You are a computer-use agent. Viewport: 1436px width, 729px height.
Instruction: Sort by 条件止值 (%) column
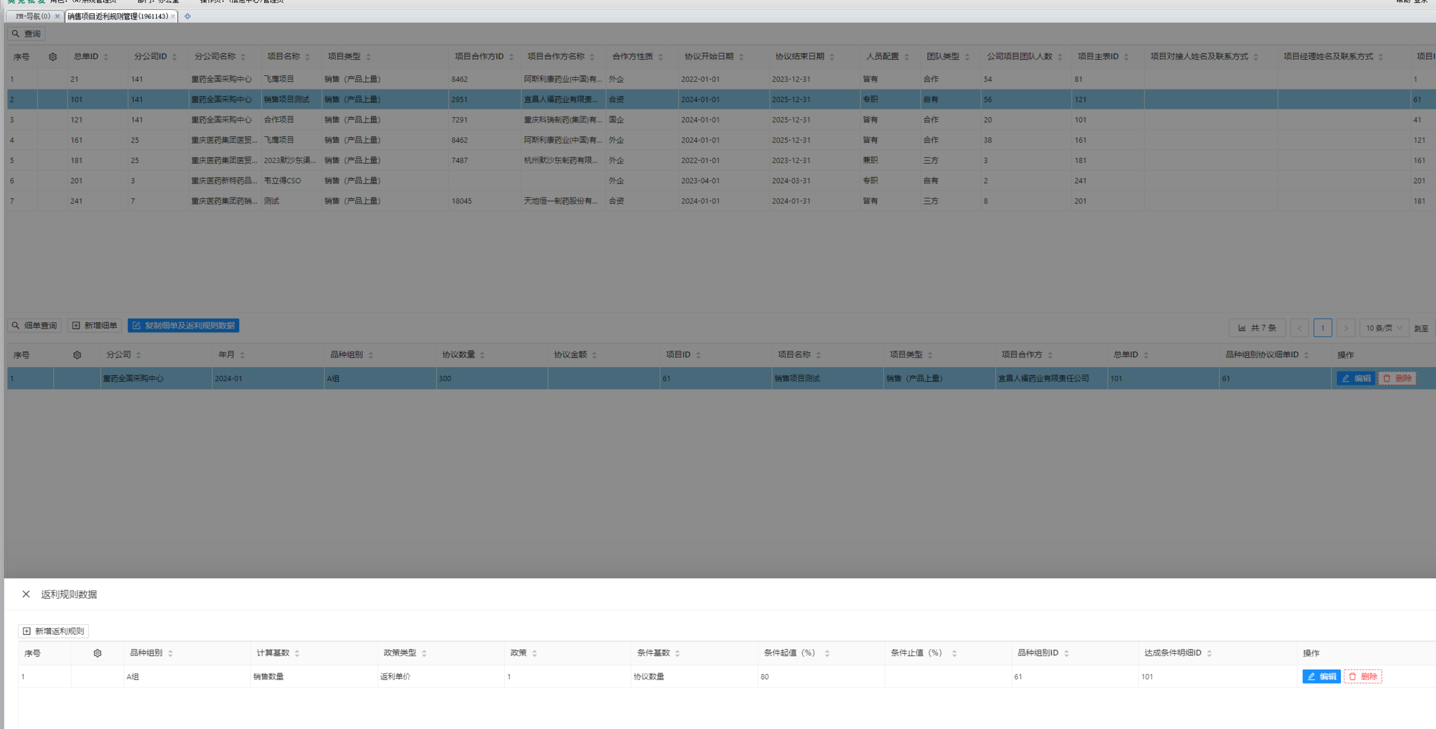pyautogui.click(x=954, y=653)
